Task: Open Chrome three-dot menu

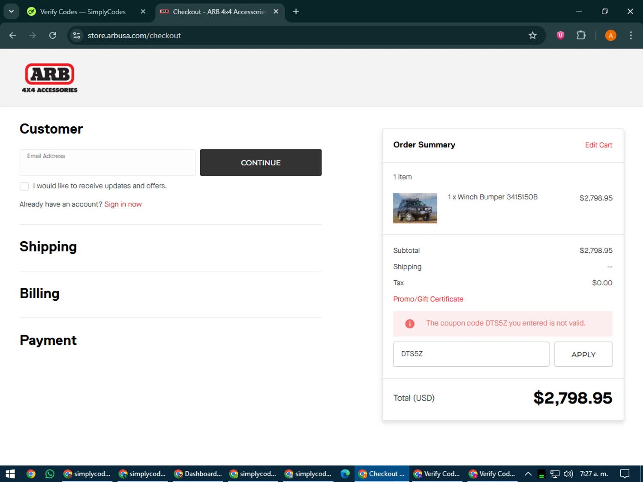Action: pos(631,36)
